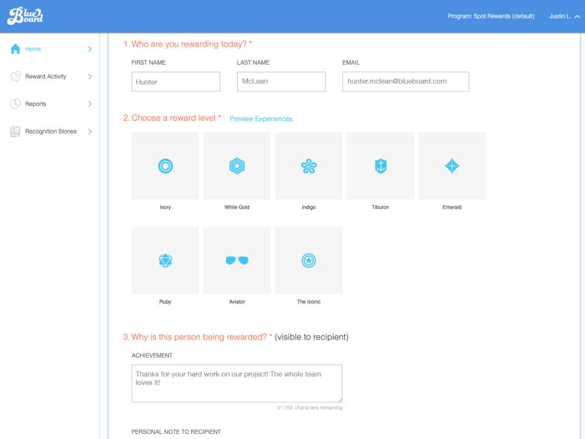Choose the Ruby gem reward icon
The height and width of the screenshot is (439, 585).
165,260
